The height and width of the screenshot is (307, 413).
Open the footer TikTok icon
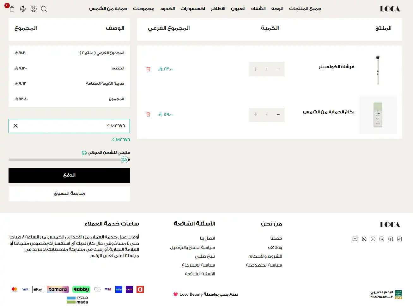point(399,239)
